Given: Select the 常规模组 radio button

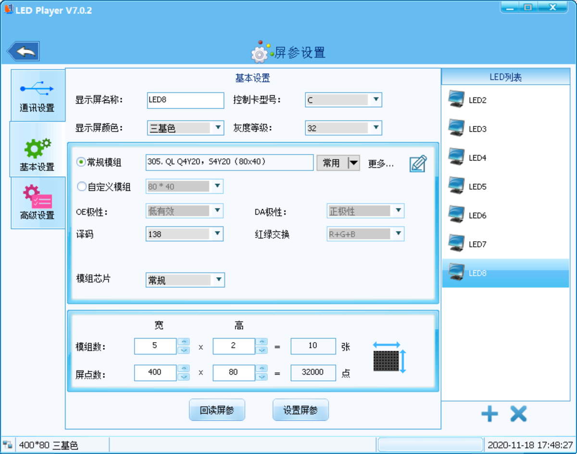Looking at the screenshot, I should 81,162.
